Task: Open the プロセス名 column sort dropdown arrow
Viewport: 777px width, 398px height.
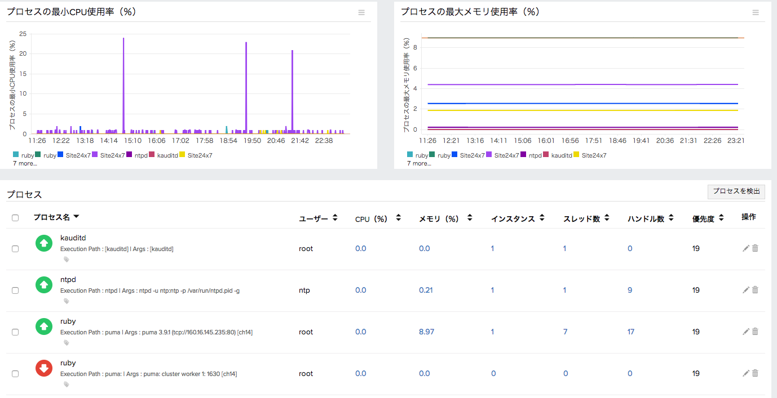Action: (x=77, y=216)
